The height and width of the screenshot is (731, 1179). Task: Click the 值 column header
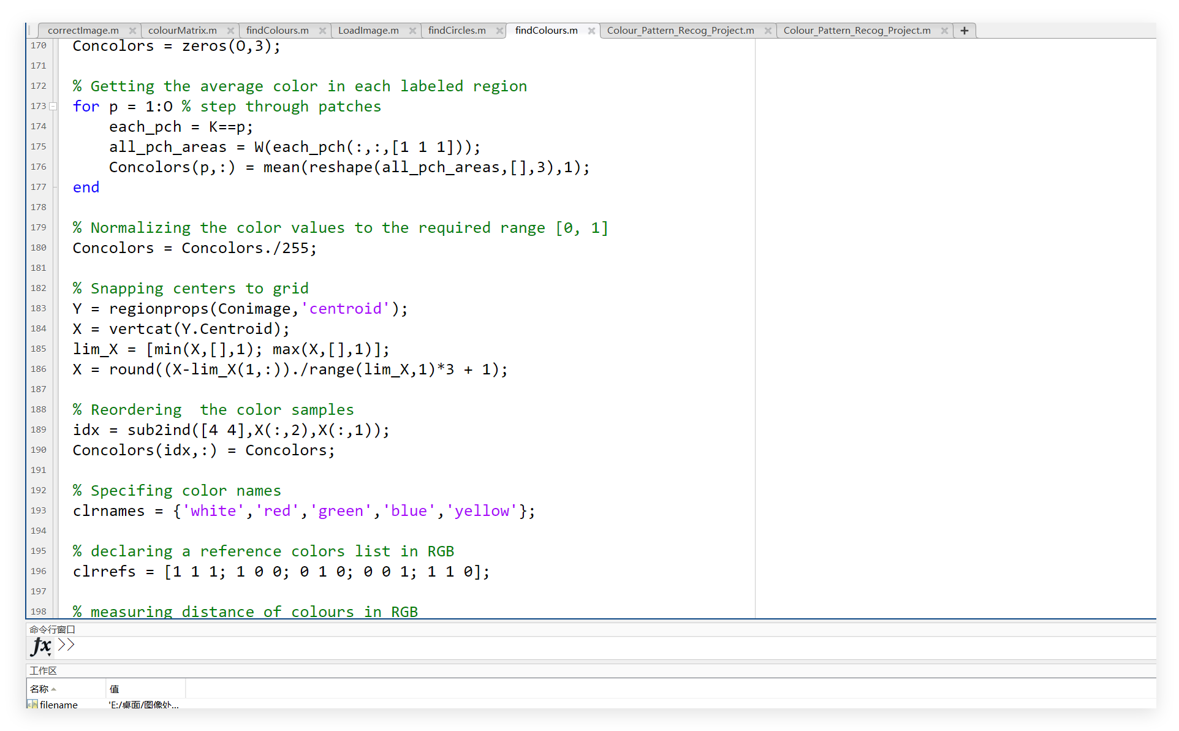(x=115, y=689)
